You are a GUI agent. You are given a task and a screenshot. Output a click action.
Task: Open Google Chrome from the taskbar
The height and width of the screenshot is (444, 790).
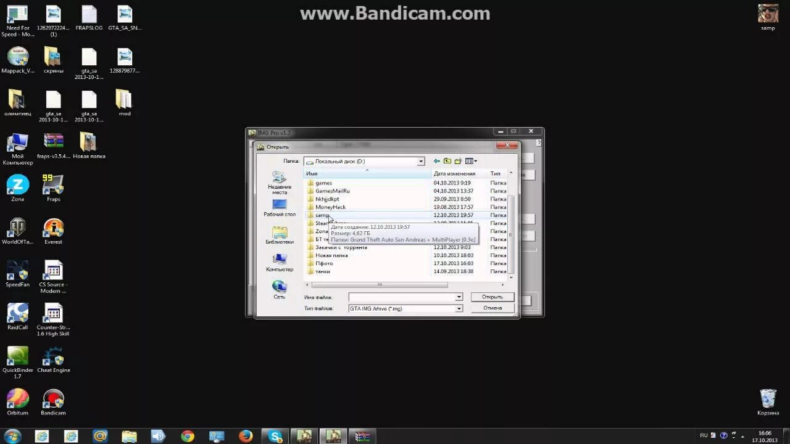click(188, 436)
